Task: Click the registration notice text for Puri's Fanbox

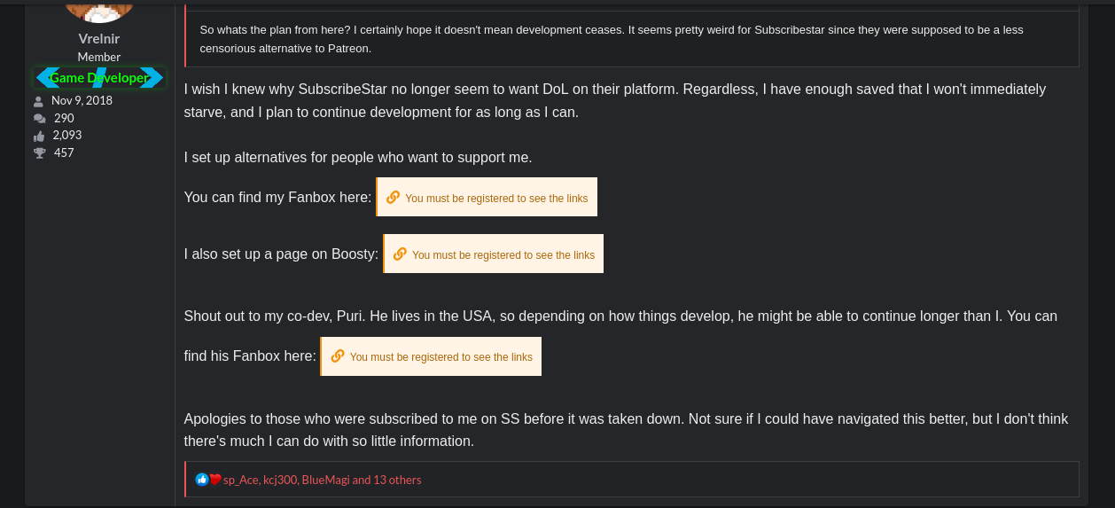Action: tap(441, 357)
